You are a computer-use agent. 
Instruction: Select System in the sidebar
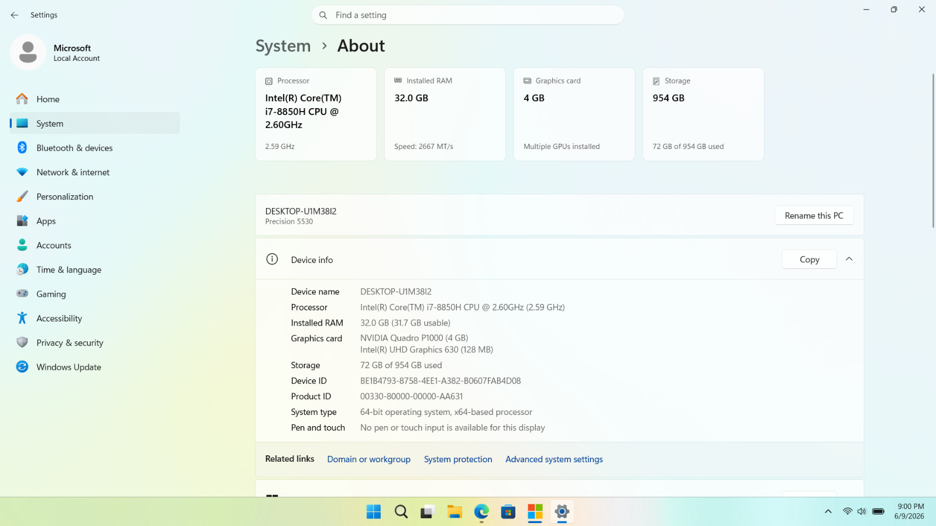[95, 123]
